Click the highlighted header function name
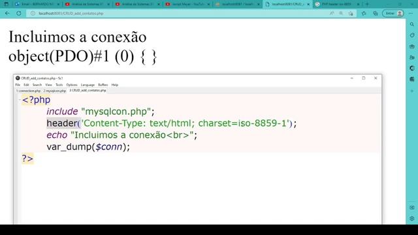Viewport: 418px width, 235px height. [x=62, y=123]
